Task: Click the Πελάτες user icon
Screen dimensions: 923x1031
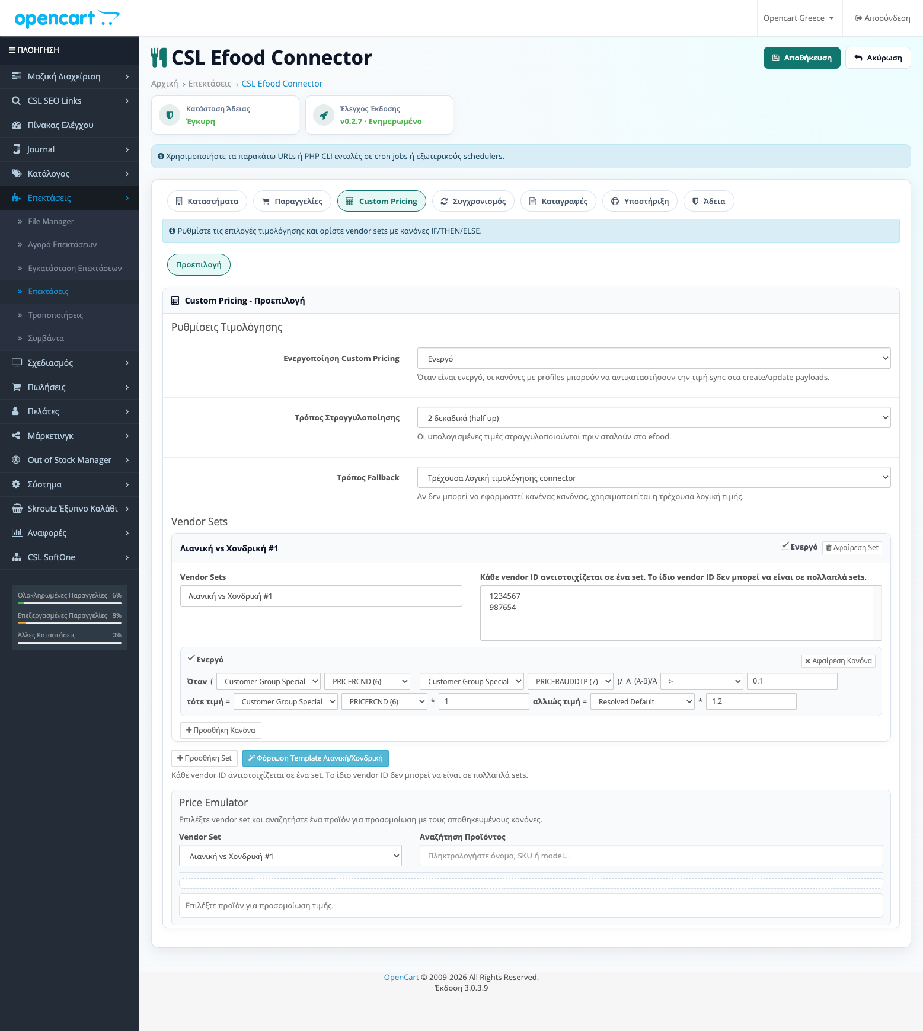Action: click(x=17, y=411)
